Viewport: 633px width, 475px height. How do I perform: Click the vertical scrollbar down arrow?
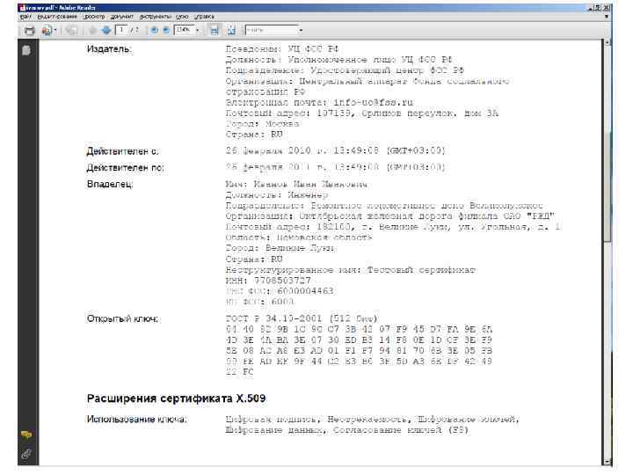click(x=608, y=462)
